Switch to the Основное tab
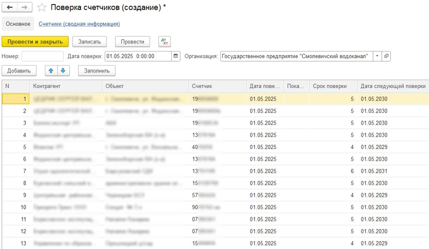 [18, 24]
